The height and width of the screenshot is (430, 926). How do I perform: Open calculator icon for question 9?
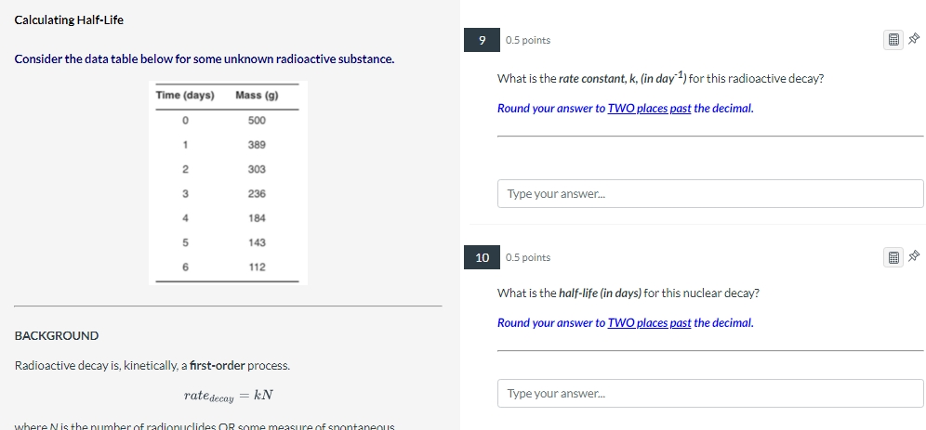click(x=893, y=40)
